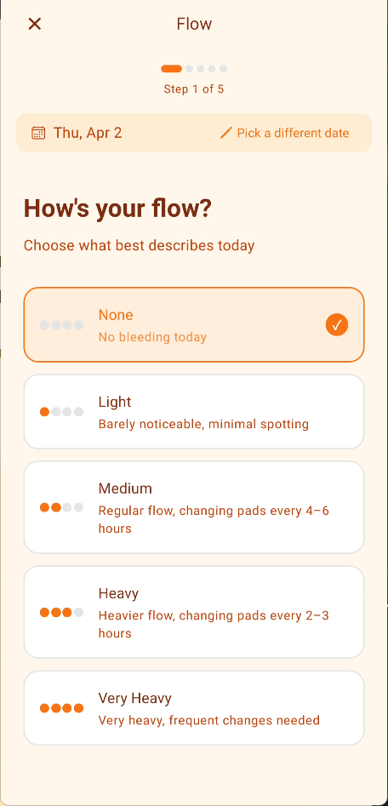The image size is (388, 806).
Task: Jump to the second step progress dot
Action: pyautogui.click(x=189, y=69)
